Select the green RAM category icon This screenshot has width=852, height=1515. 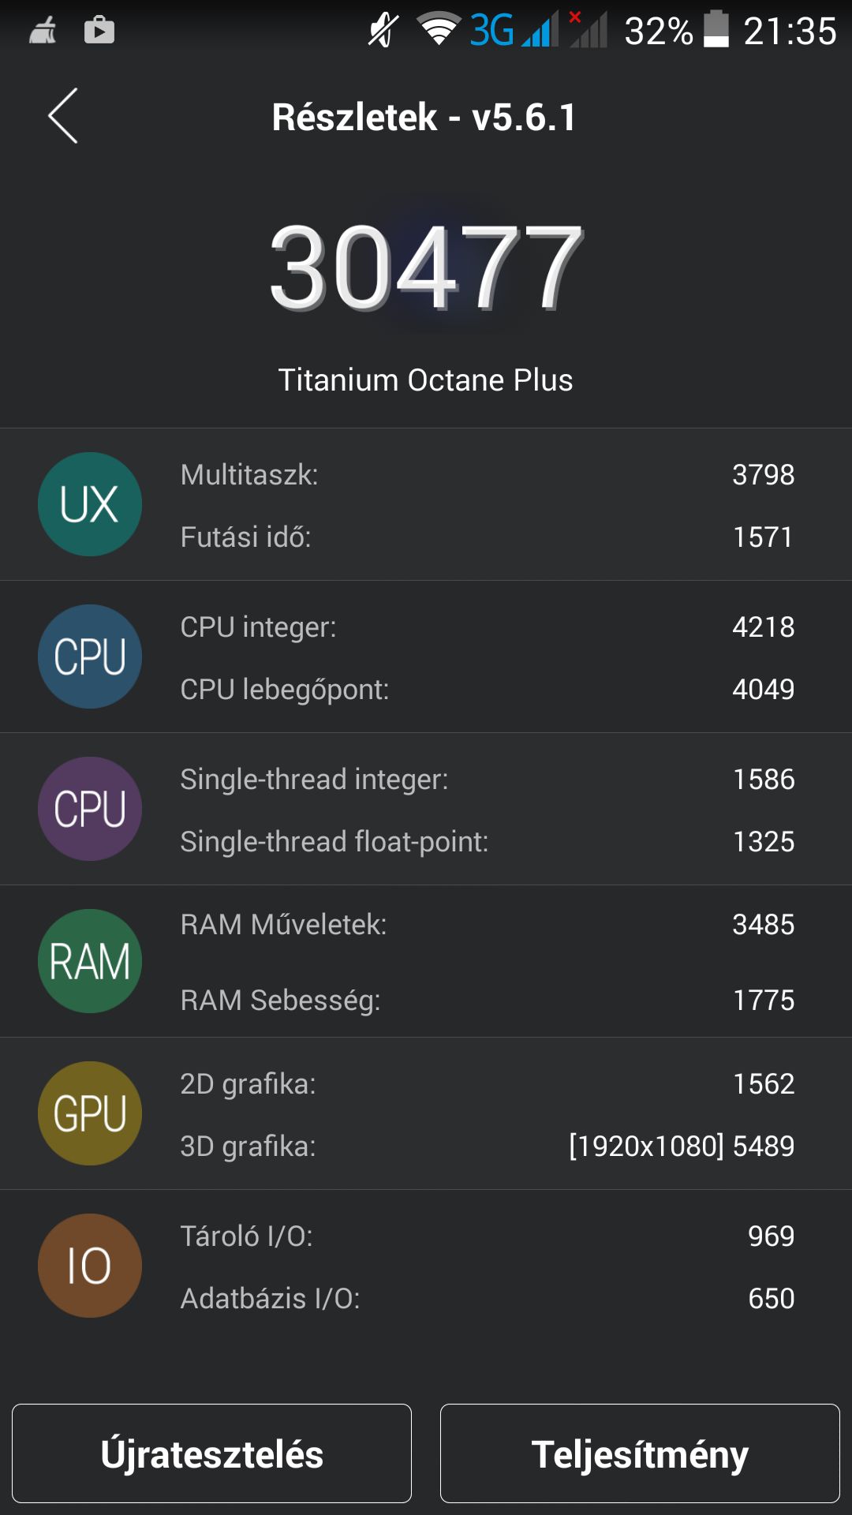90,961
